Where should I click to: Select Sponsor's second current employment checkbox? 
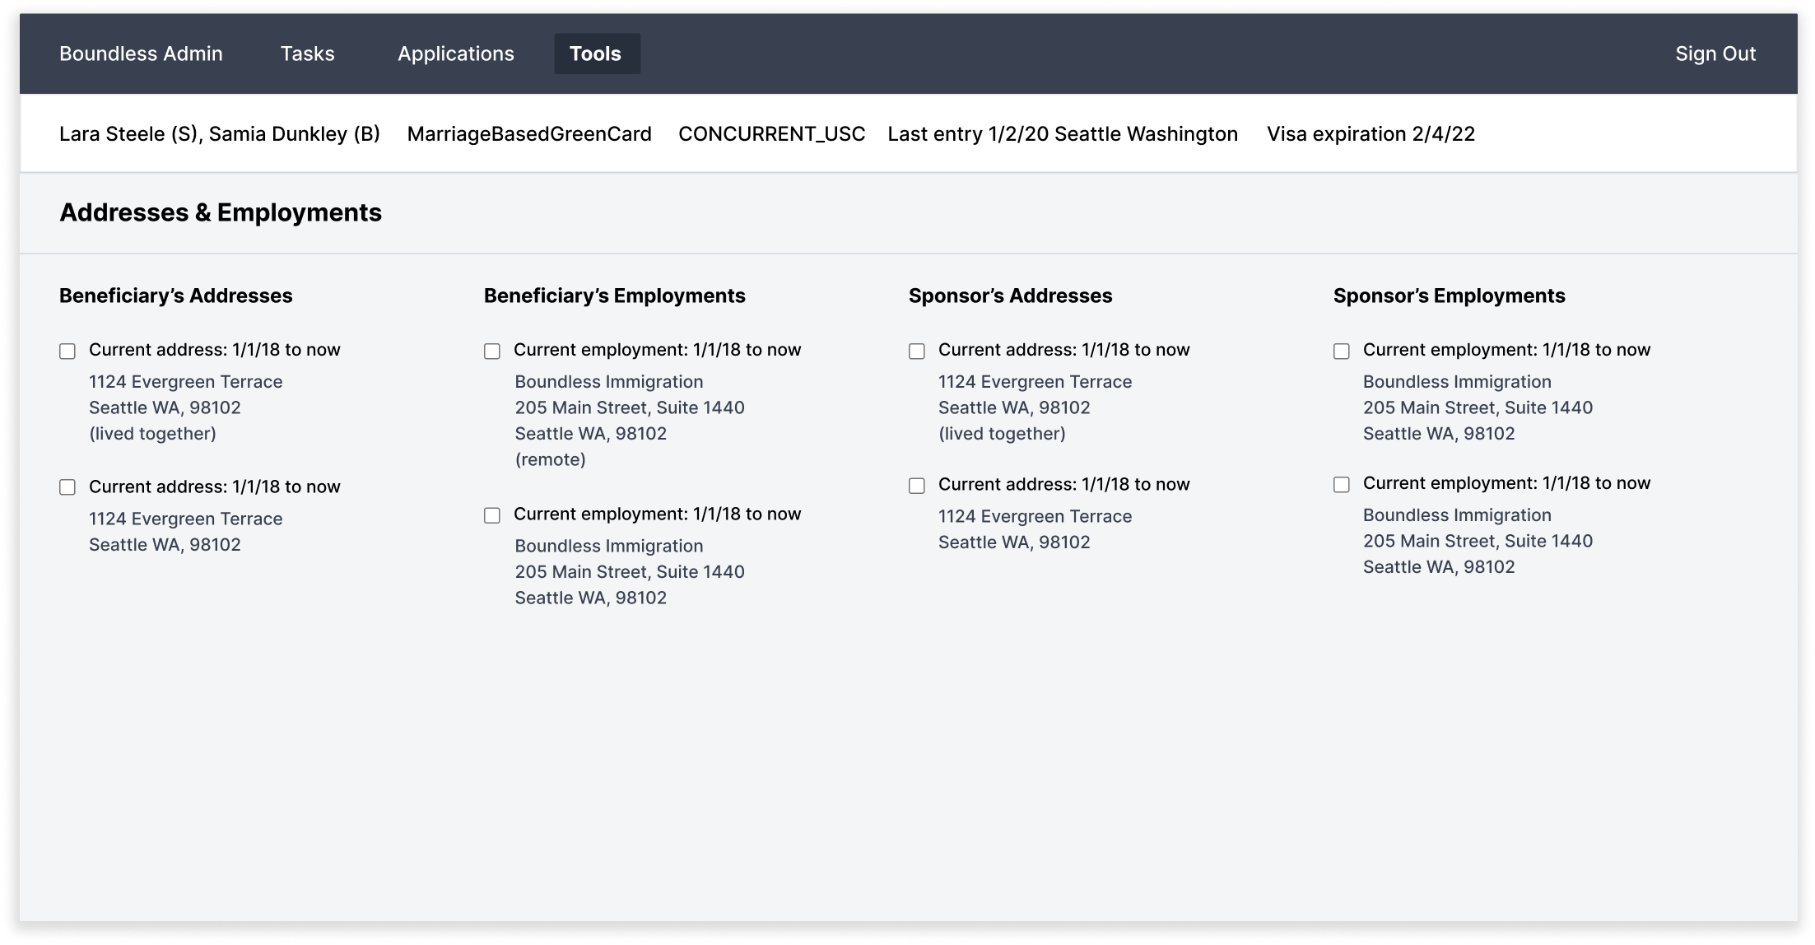[x=1342, y=485]
